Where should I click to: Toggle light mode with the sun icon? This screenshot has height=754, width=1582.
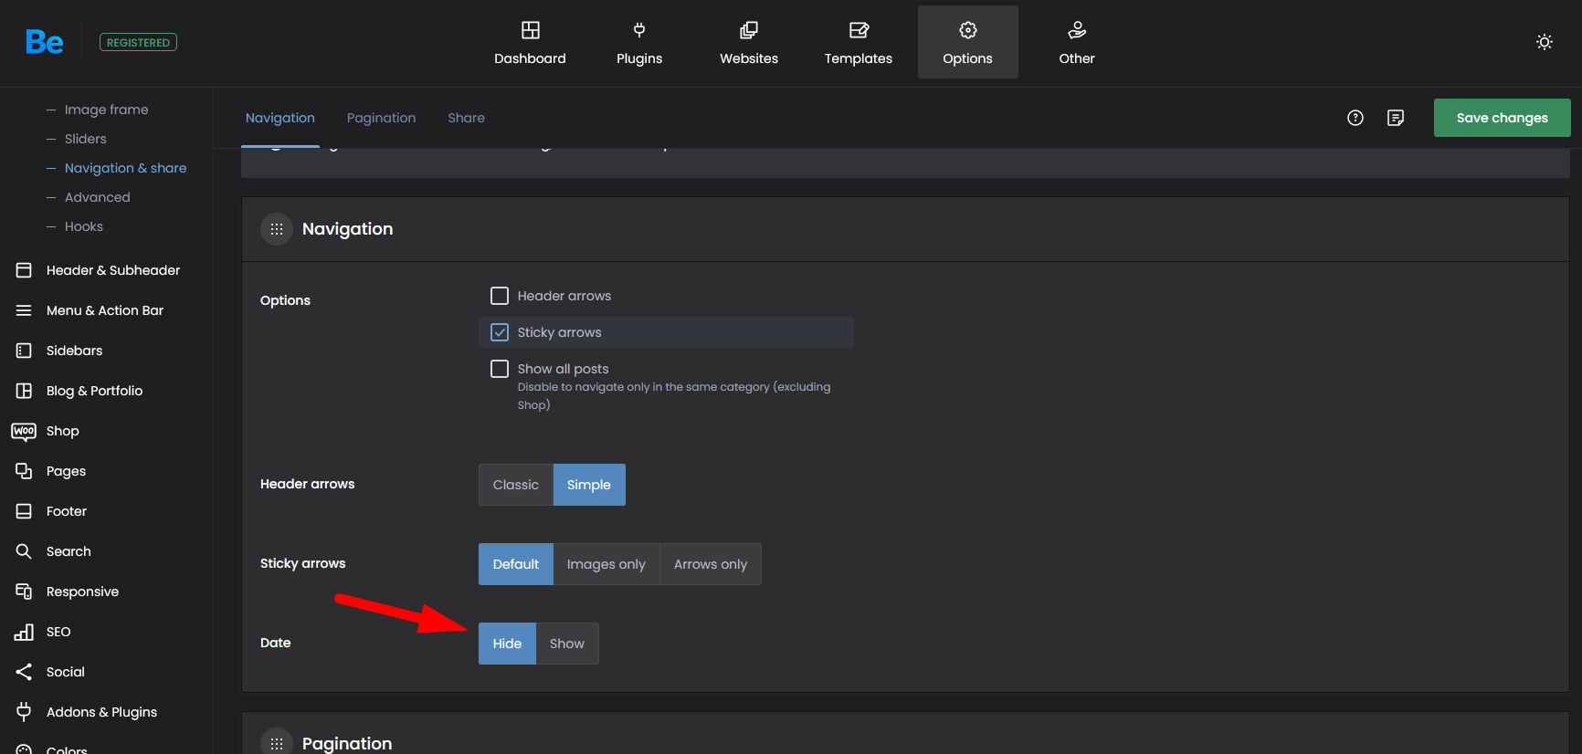(1545, 42)
